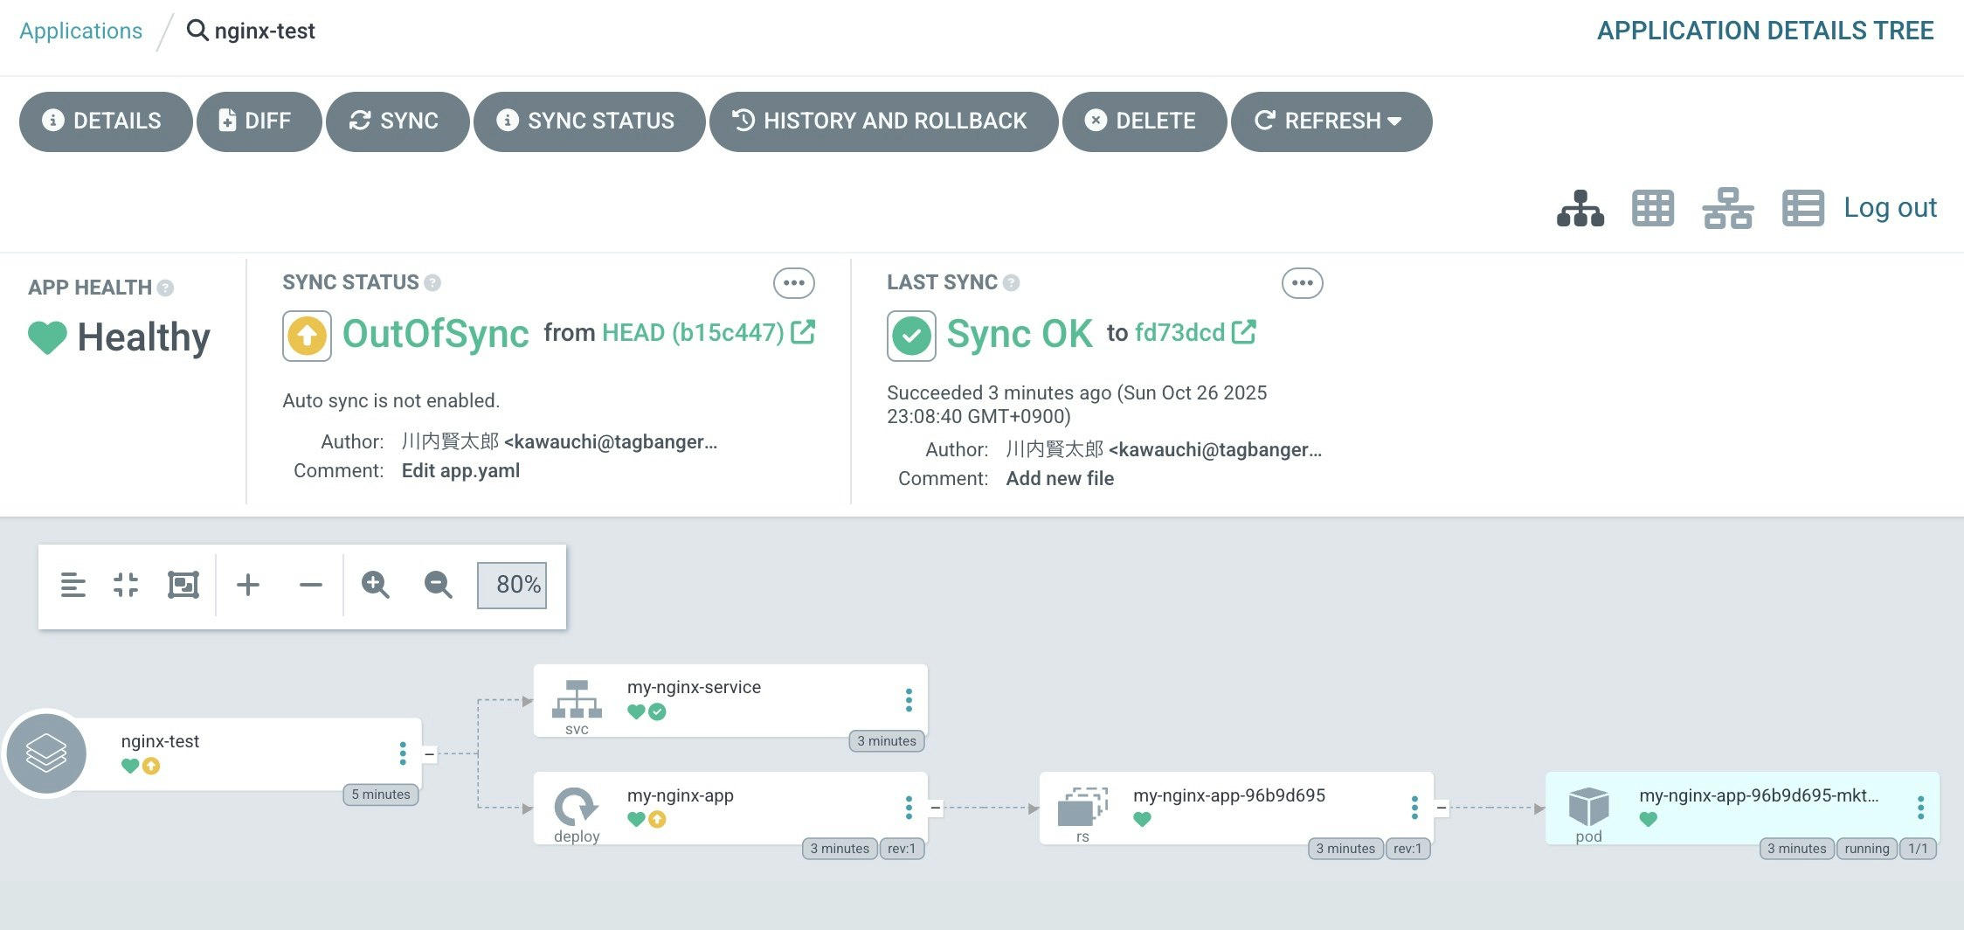Image resolution: width=1964 pixels, height=930 pixels.
Task: Open HISTORY AND ROLLBACK
Action: pyautogui.click(x=883, y=121)
